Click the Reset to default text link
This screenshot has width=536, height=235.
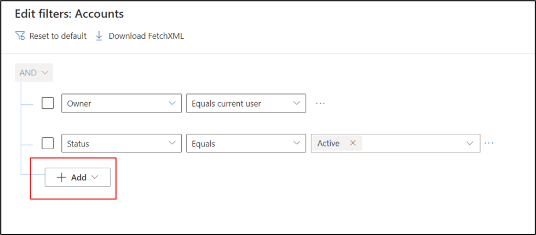pyautogui.click(x=57, y=36)
